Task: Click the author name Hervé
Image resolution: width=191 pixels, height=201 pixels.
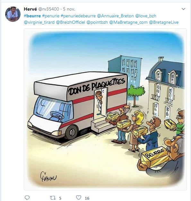Action: click(x=30, y=9)
